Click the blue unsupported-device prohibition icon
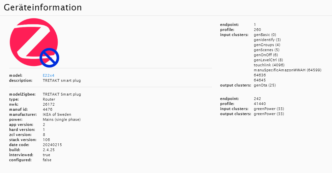This screenshot has width=332, height=173. [x=49, y=58]
